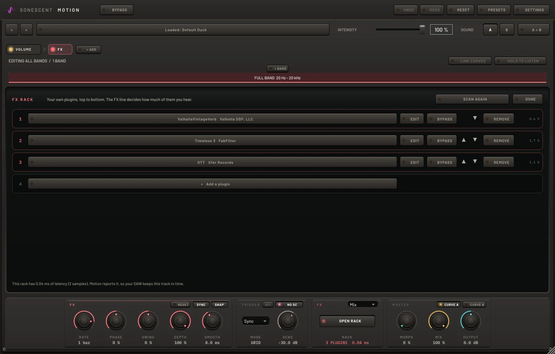The image size is (555, 354).
Task: Open the loaded preset selector Default Duck
Action: coord(183,30)
